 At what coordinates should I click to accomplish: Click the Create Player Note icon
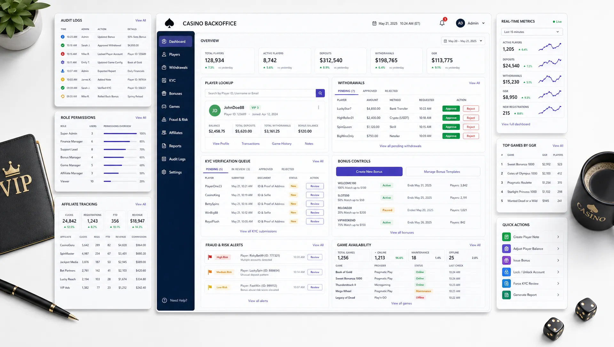coord(506,237)
